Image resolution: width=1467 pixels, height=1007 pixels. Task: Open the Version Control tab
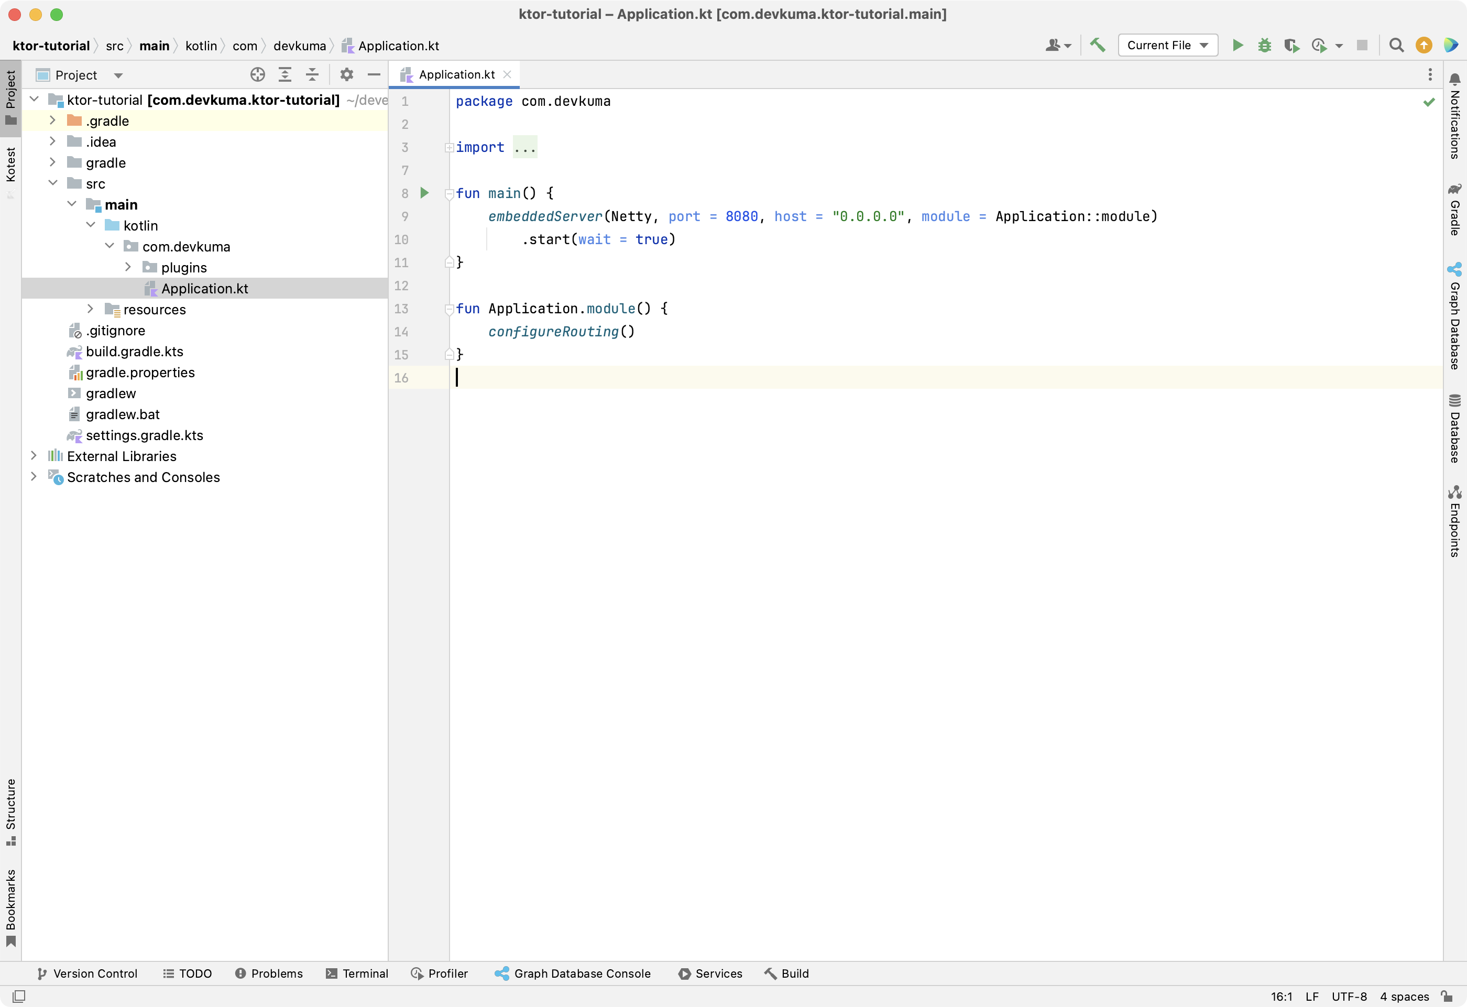pyautogui.click(x=87, y=973)
